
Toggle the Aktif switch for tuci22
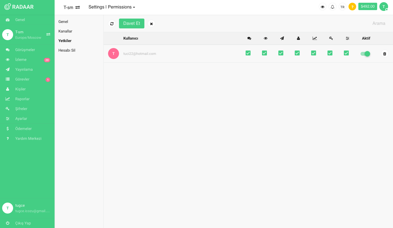(x=365, y=54)
